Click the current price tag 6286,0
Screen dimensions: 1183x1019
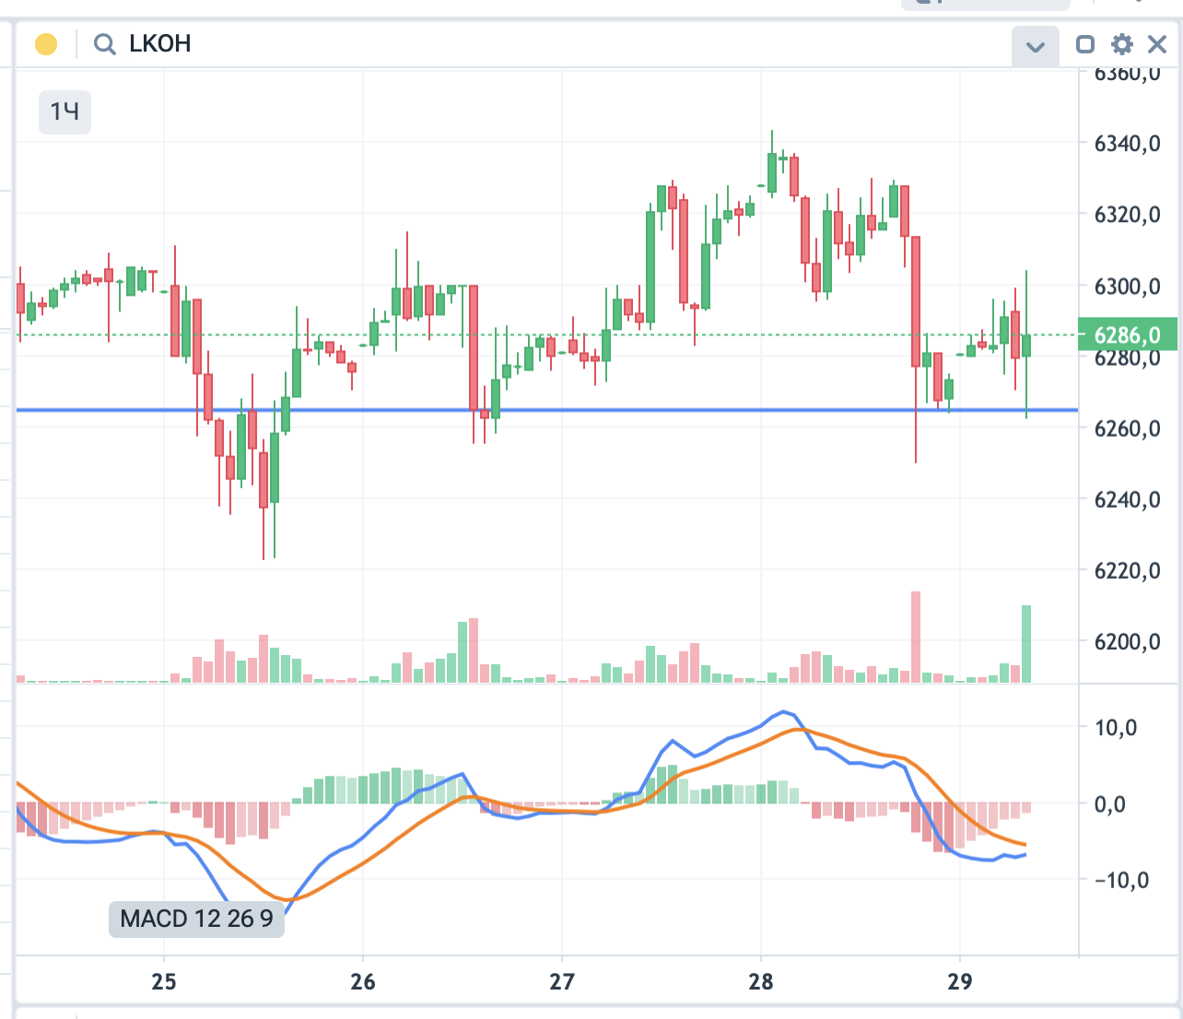click(1127, 334)
